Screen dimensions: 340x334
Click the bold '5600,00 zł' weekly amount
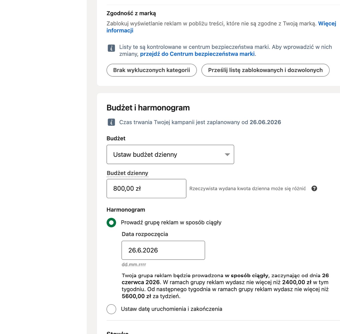coord(137,296)
